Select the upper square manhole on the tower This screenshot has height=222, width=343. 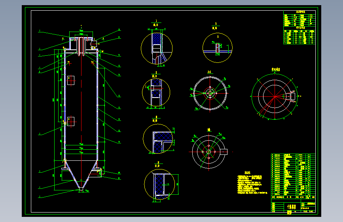point(71,80)
